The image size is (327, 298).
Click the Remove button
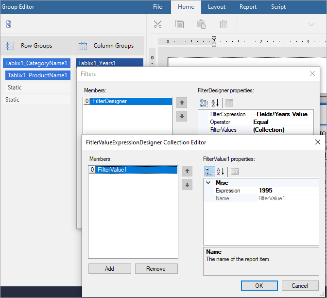coord(156,268)
